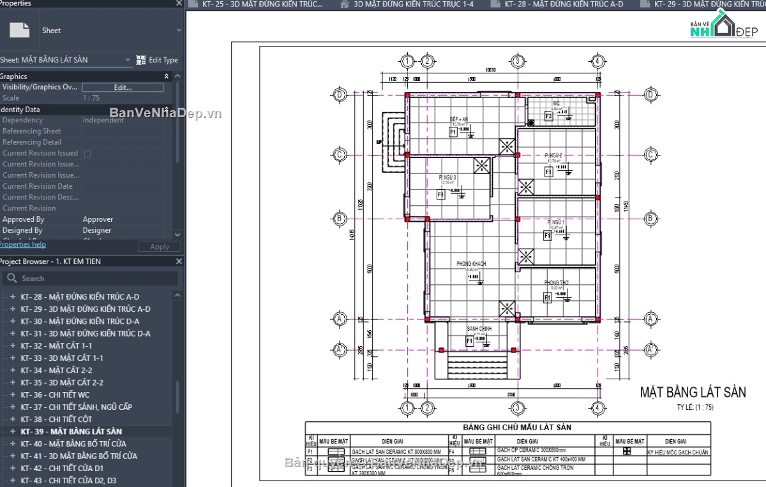Click the 'TỶ LỆ: (1 : 75)' scale text

pos(695,407)
